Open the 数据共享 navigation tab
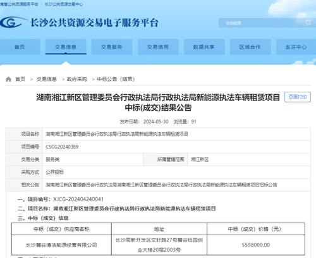The image size is (316, 258). [x=204, y=47]
